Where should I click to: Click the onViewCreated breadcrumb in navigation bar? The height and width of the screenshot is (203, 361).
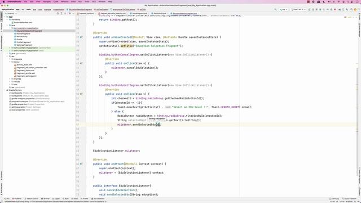(102, 10)
